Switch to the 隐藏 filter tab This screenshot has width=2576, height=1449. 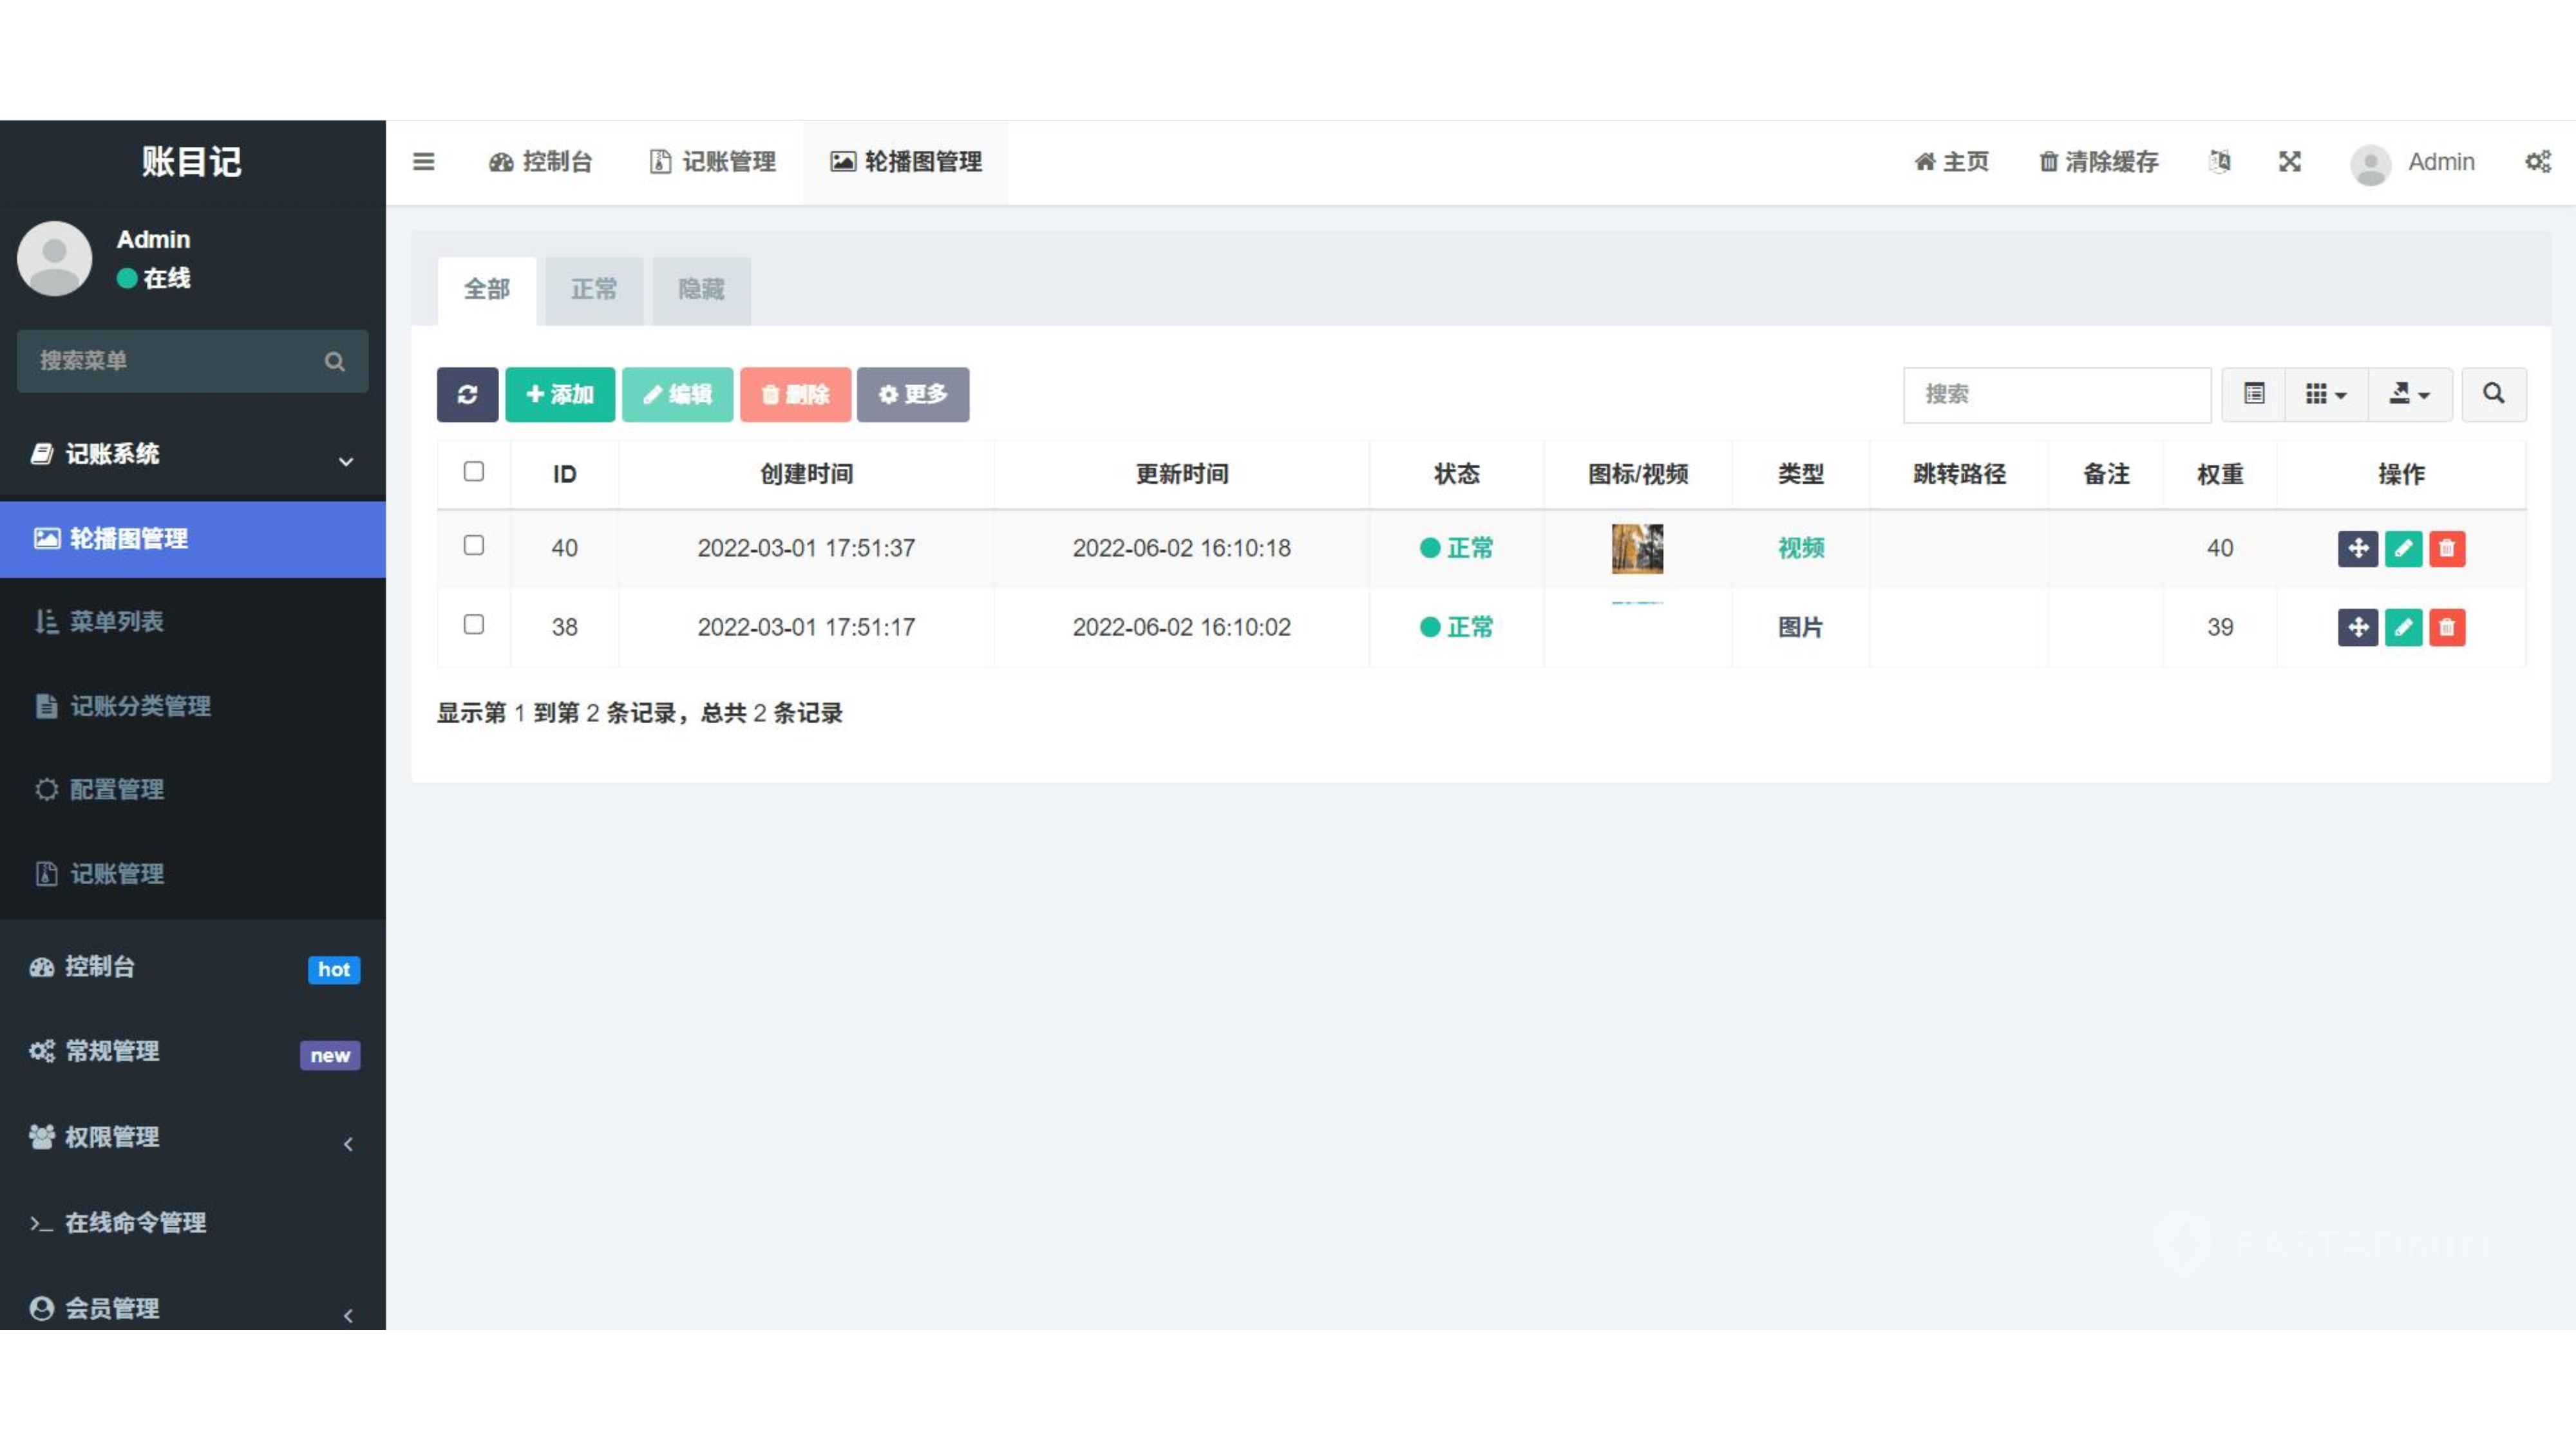pos(701,290)
